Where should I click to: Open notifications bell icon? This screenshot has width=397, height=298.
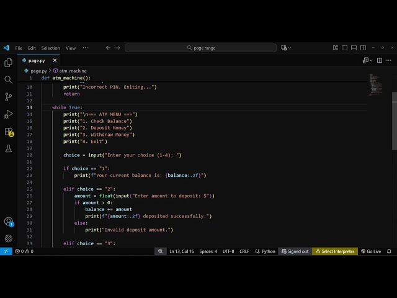pos(389,251)
